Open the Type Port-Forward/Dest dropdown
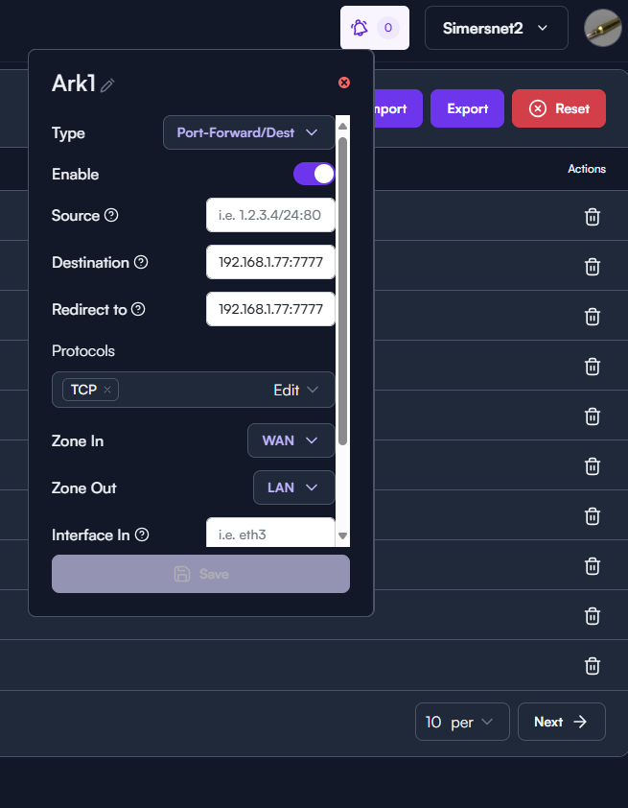 pos(249,132)
